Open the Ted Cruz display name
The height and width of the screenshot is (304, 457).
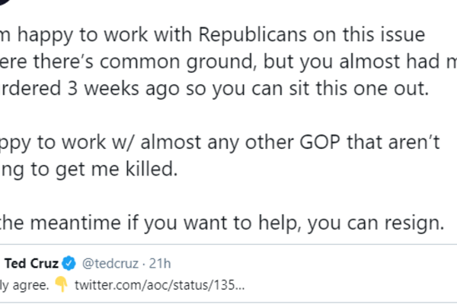click(x=33, y=264)
